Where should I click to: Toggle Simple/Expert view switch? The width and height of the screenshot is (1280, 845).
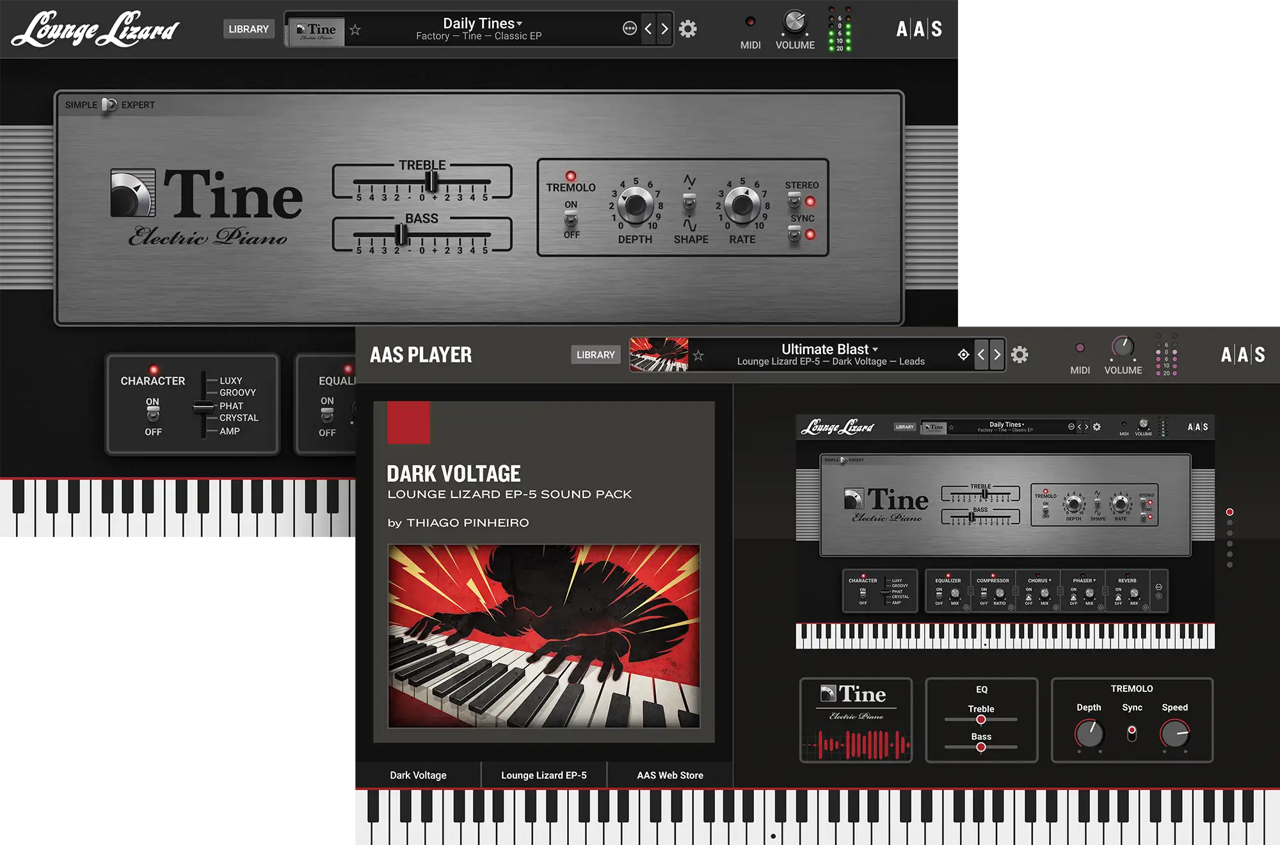coord(109,104)
